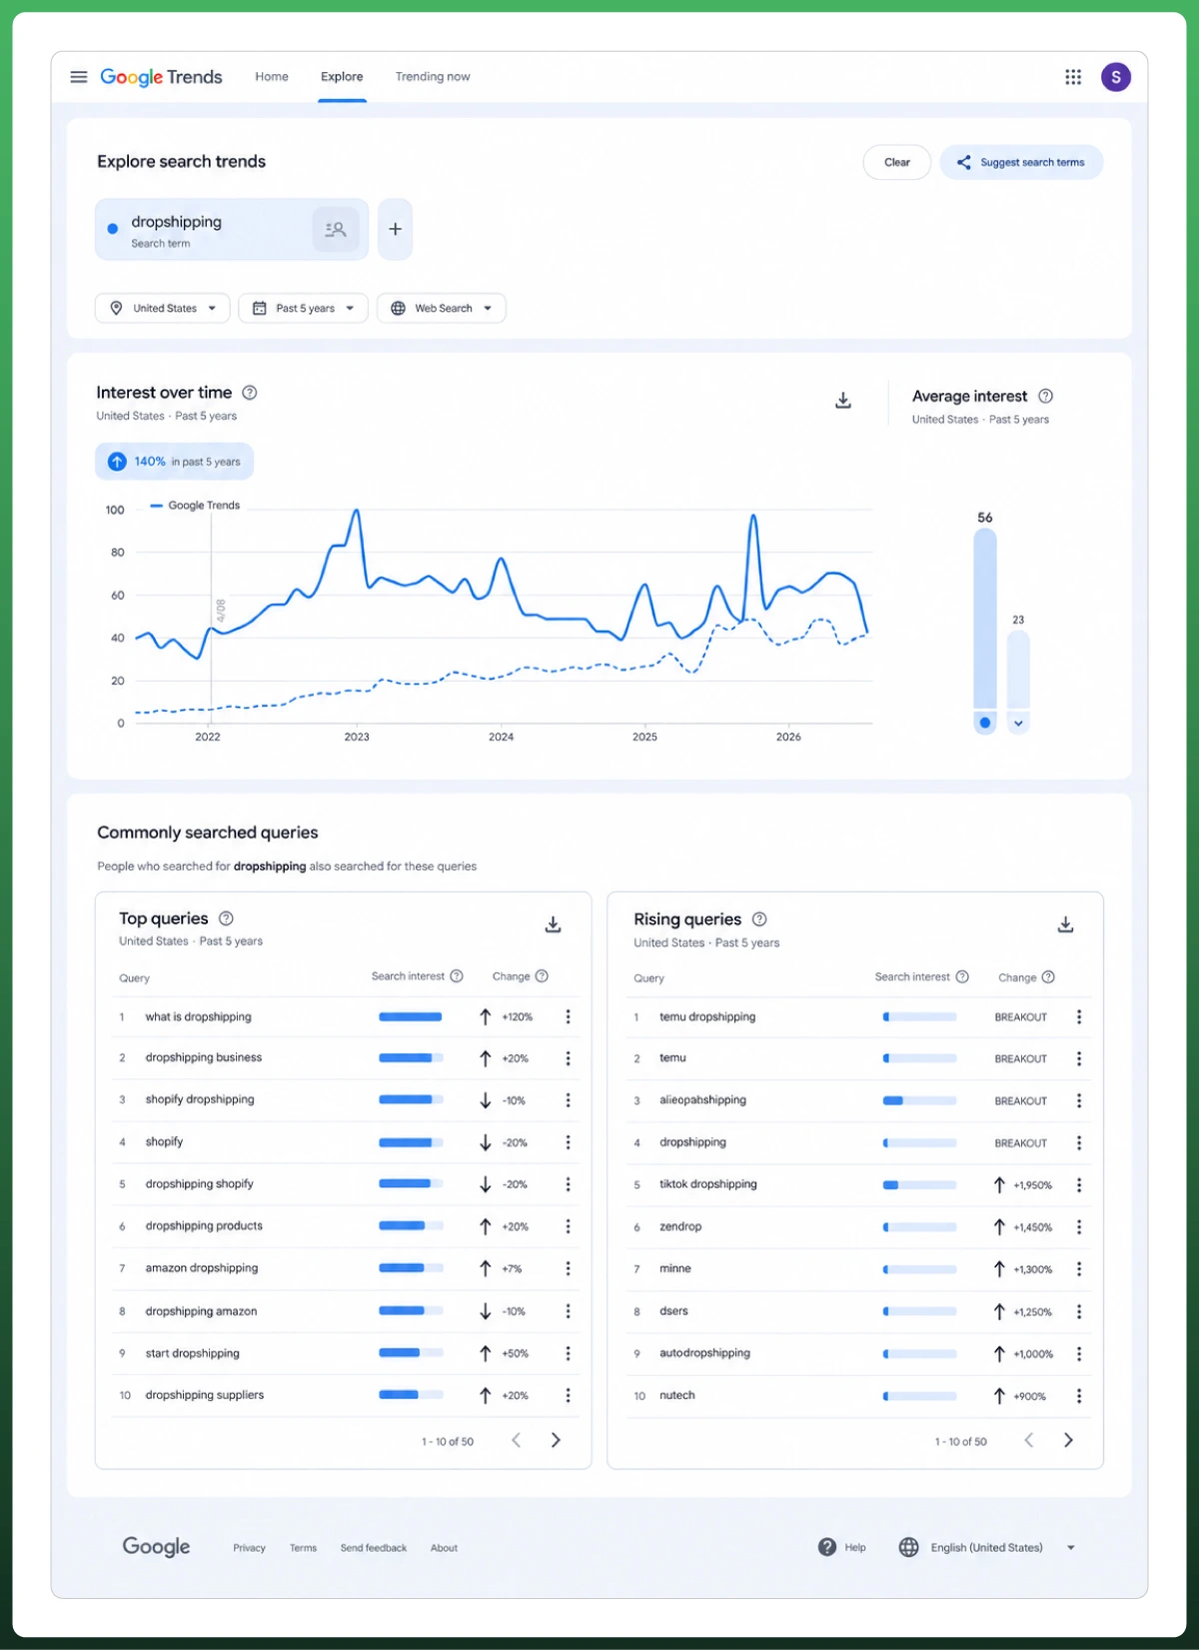Click the compare people icon in dropshipping chip

pyautogui.click(x=336, y=230)
